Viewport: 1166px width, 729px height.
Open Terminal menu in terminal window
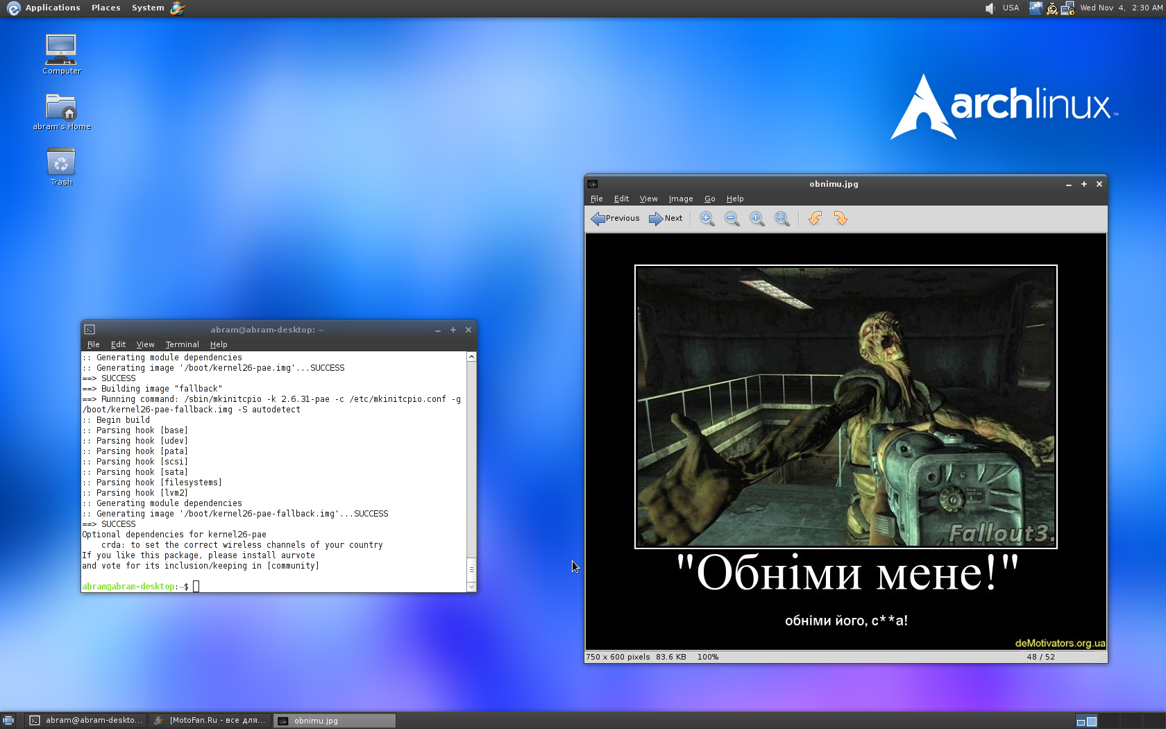click(182, 344)
